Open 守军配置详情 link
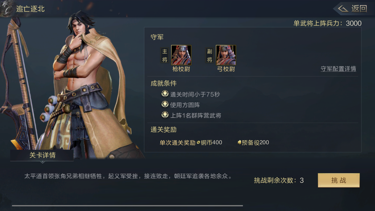 [338, 69]
